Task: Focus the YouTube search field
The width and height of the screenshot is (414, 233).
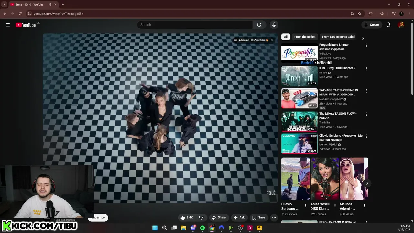Action: coord(195,25)
